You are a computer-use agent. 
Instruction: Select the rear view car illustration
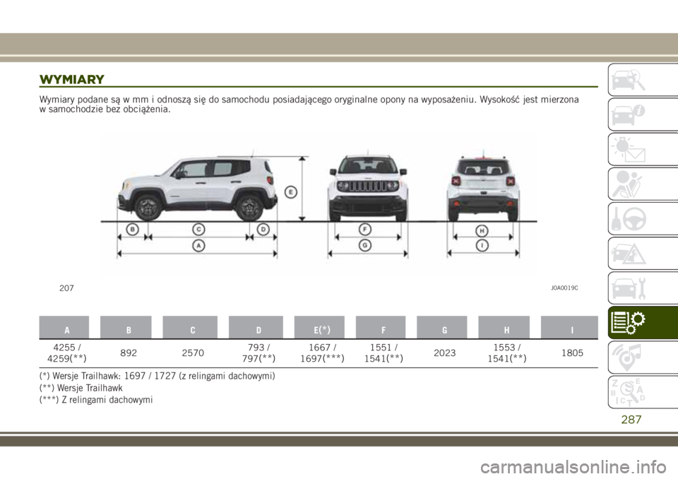(483, 187)
